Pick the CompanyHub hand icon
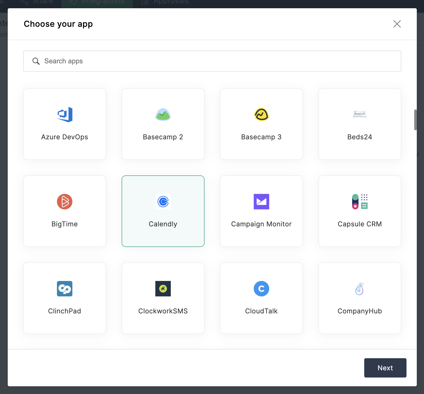The width and height of the screenshot is (424, 394). [360, 289]
